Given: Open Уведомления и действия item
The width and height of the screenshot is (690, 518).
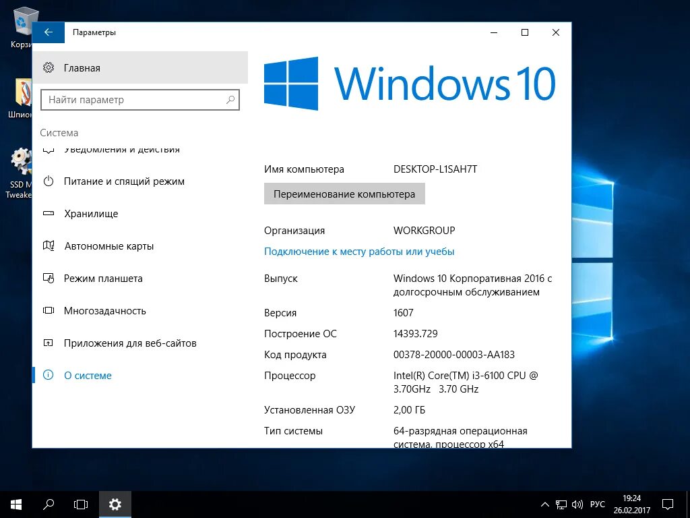Looking at the screenshot, I should coord(140,151).
